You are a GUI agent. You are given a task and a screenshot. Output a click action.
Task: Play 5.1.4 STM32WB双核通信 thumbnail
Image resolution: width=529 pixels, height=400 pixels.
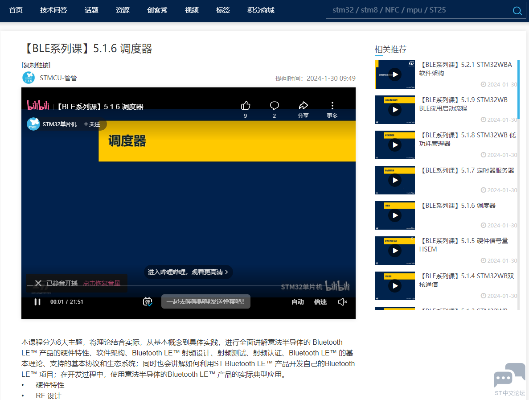coord(395,286)
